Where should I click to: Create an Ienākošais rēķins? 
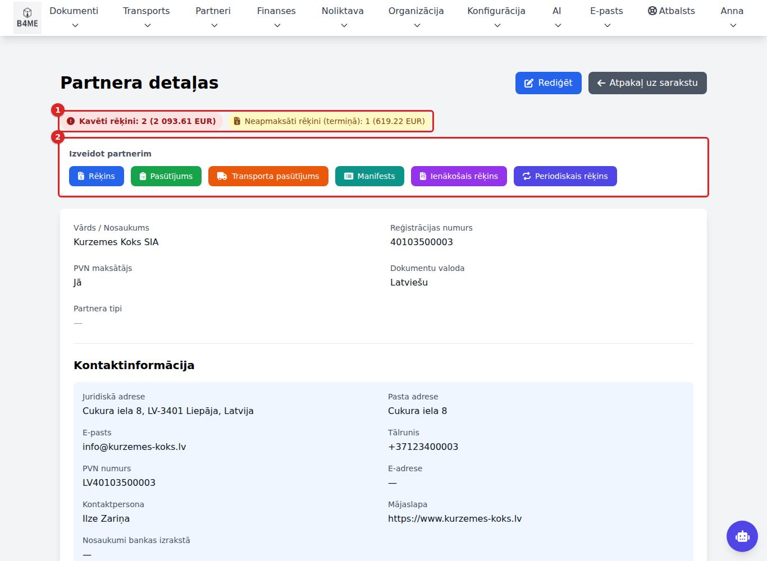(459, 176)
